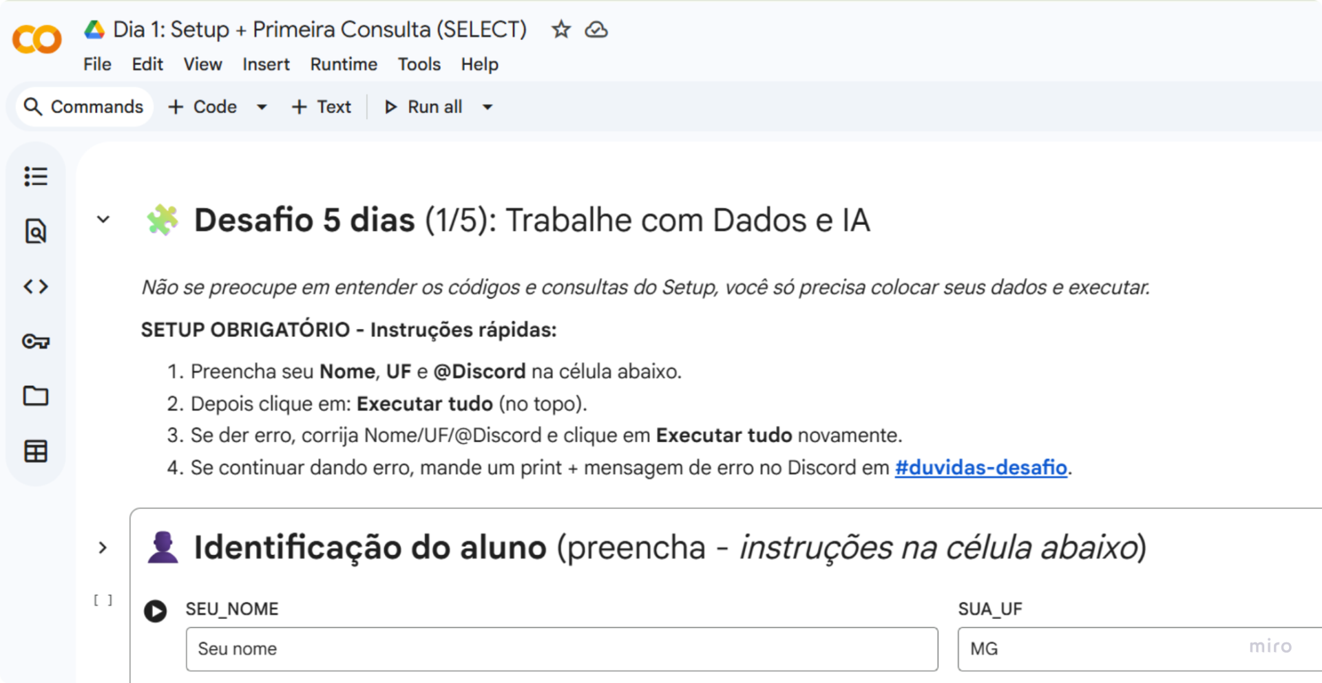Open the Code button dropdown arrow
Viewport: 1322px width, 683px height.
point(262,107)
